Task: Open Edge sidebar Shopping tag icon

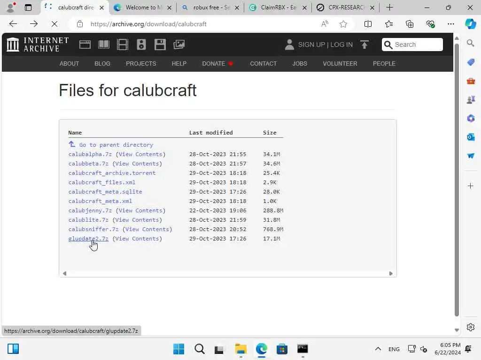Action: pyautogui.click(x=471, y=62)
